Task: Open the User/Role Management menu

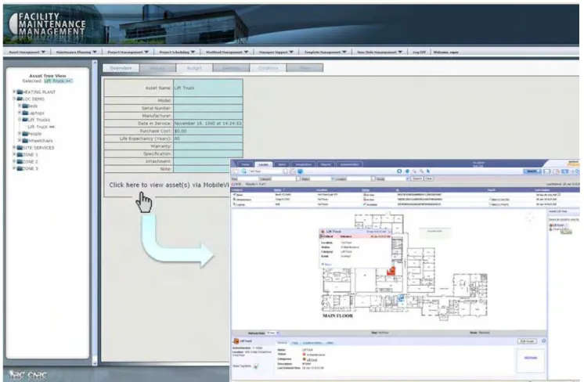Action: coord(380,52)
